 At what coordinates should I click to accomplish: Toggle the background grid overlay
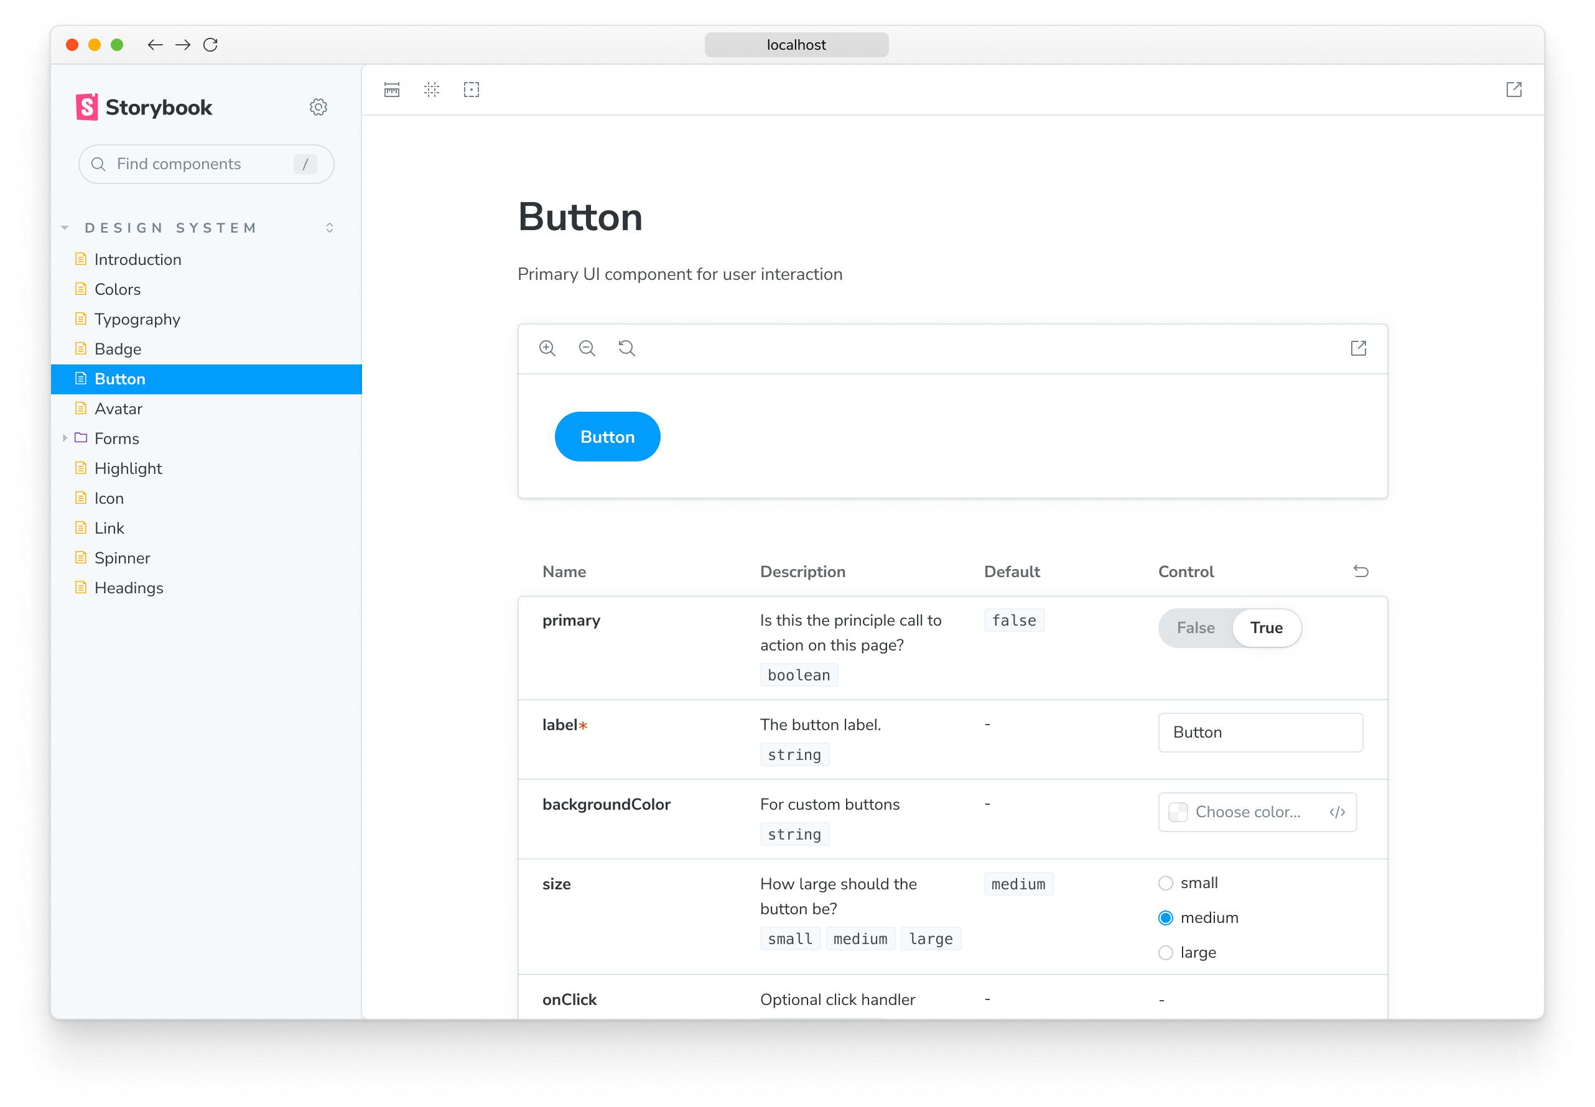[x=431, y=89]
